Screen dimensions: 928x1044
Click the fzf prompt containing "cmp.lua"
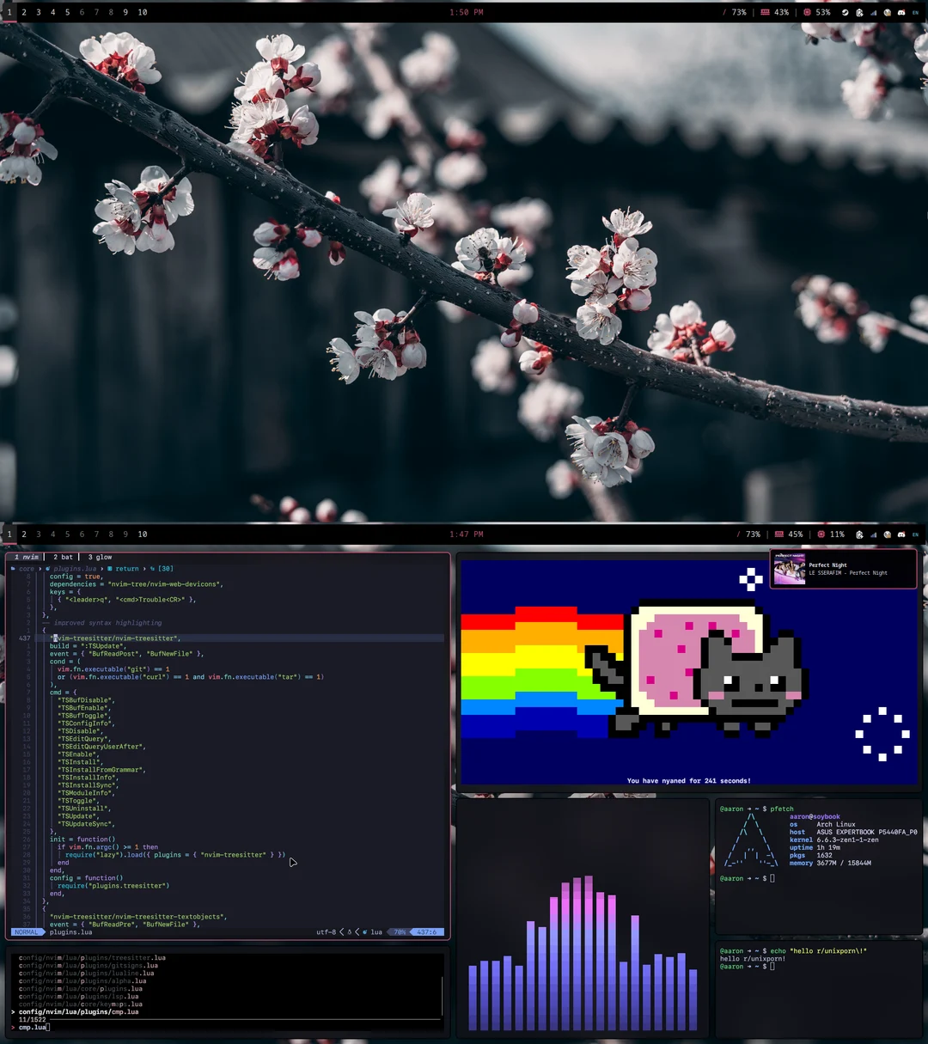click(x=33, y=1026)
